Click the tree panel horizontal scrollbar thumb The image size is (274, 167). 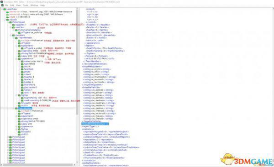[38, 165]
